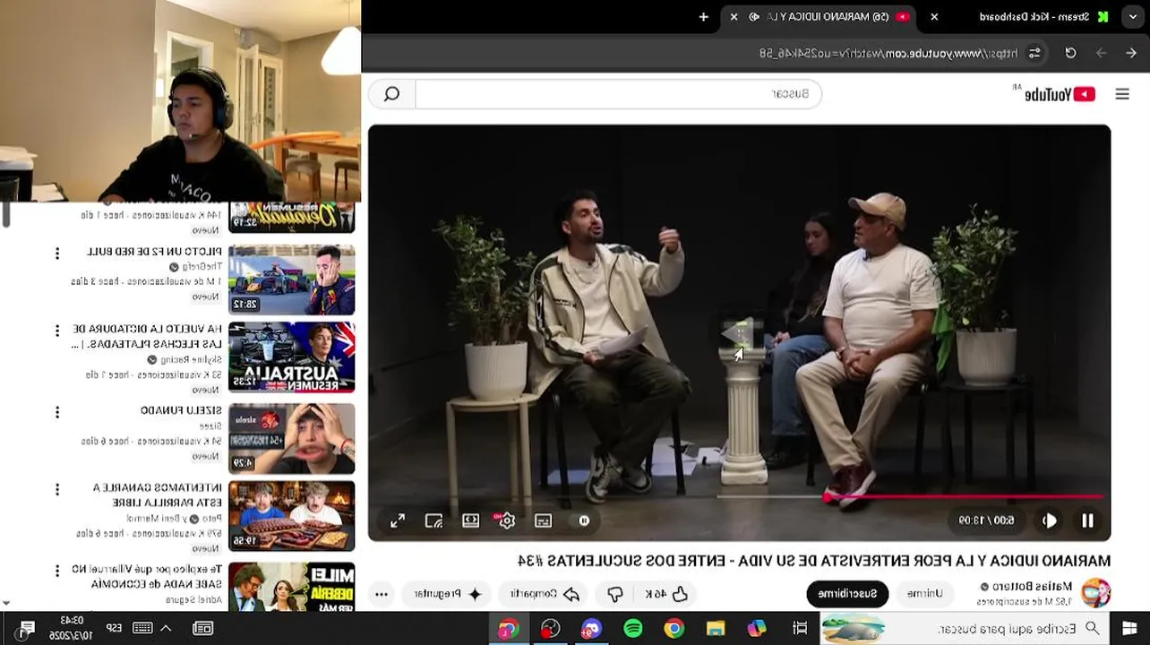Close the YouTube MARIANO IUDICA tab
Image resolution: width=1150 pixels, height=645 pixels.
[734, 17]
